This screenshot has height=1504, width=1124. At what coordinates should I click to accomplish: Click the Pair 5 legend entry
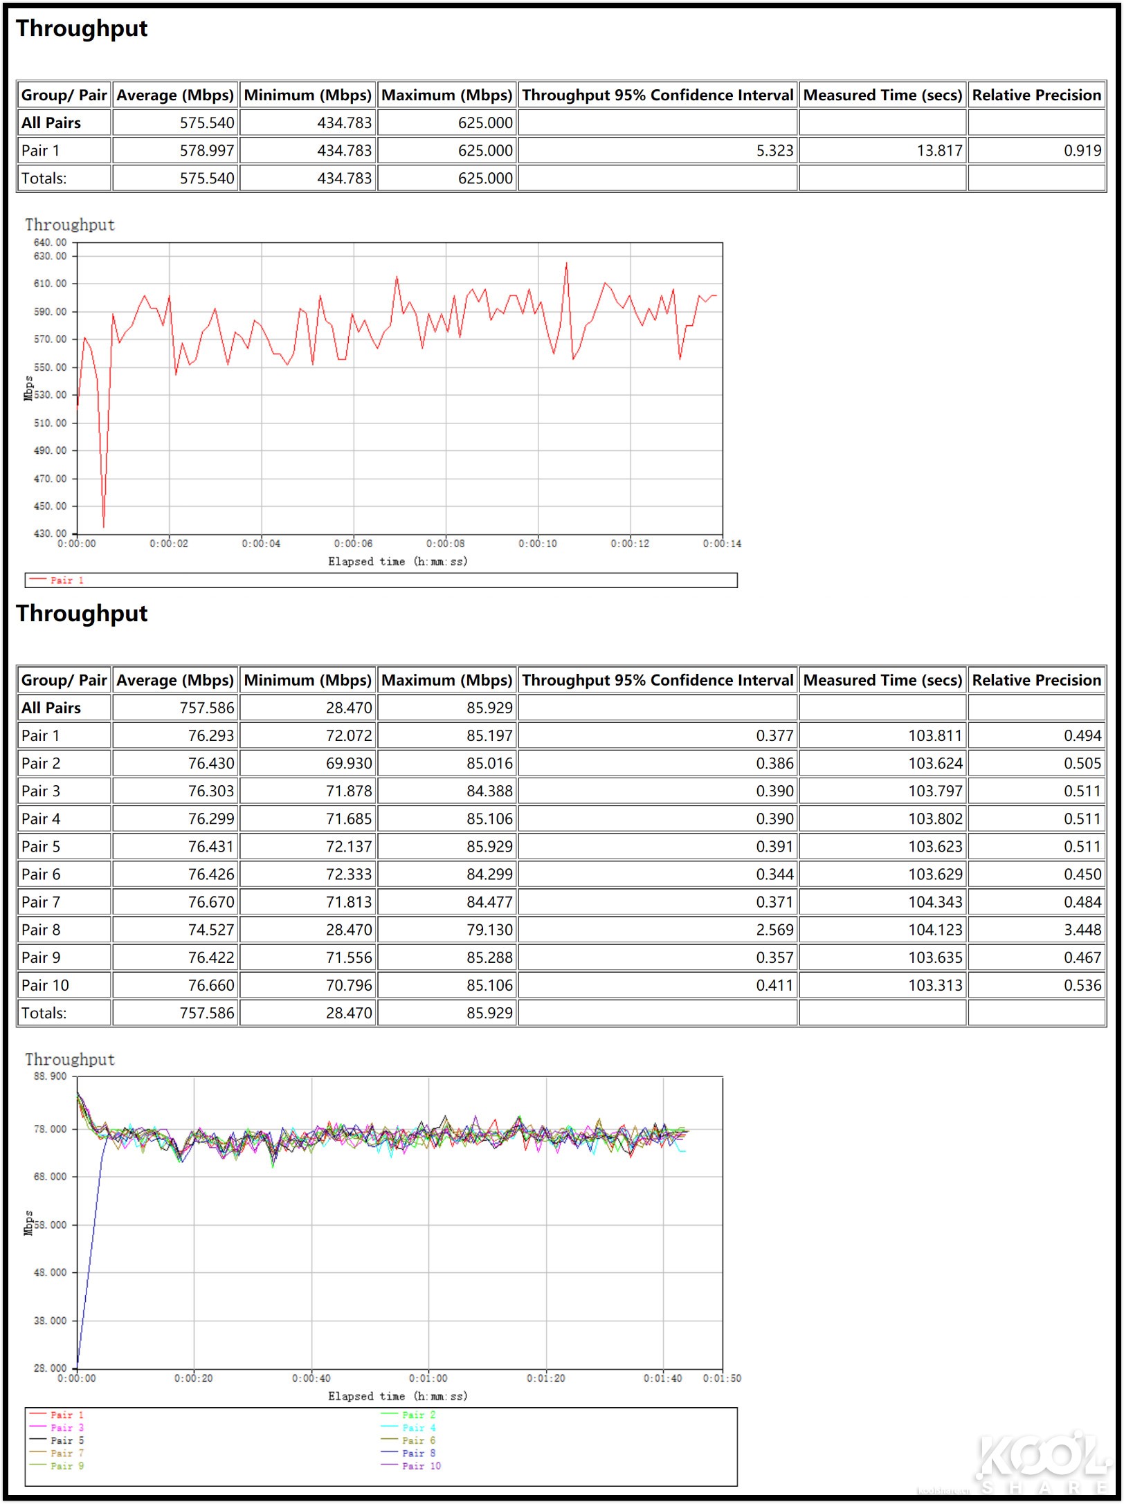pos(57,1440)
